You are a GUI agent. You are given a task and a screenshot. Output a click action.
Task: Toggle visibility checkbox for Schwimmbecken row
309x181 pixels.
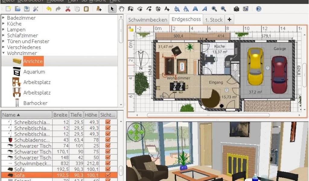[108, 164]
